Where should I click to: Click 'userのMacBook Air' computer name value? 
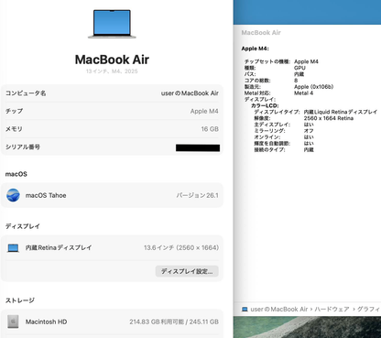coord(190,93)
